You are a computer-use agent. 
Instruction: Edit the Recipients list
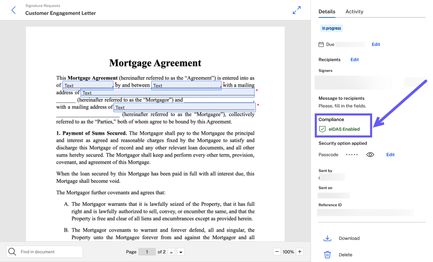354,60
